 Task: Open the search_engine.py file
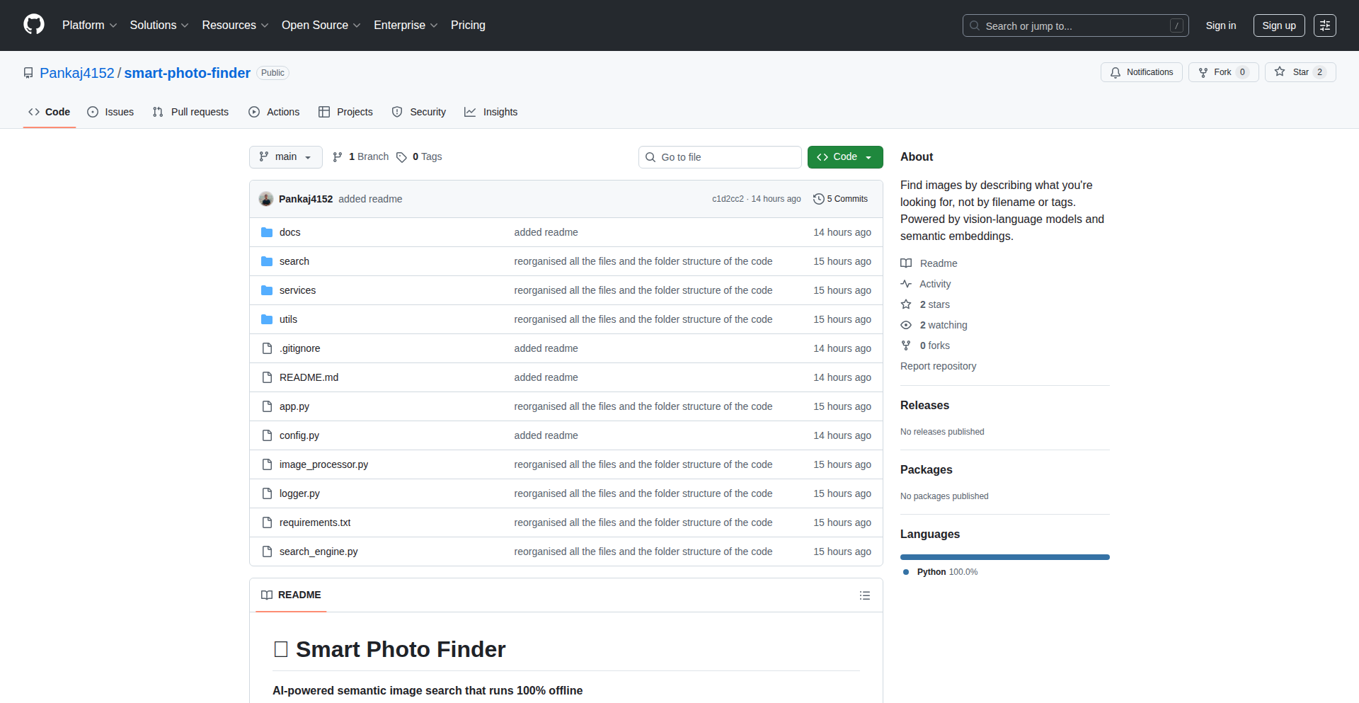[319, 551]
